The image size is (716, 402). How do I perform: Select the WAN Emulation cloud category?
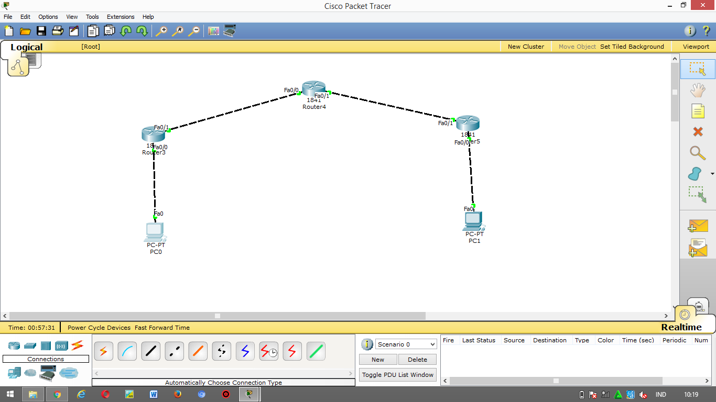pyautogui.click(x=30, y=373)
